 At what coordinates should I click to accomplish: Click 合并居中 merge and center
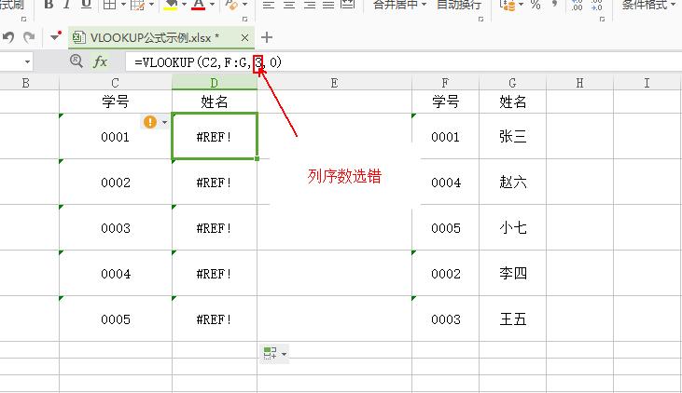(396, 5)
